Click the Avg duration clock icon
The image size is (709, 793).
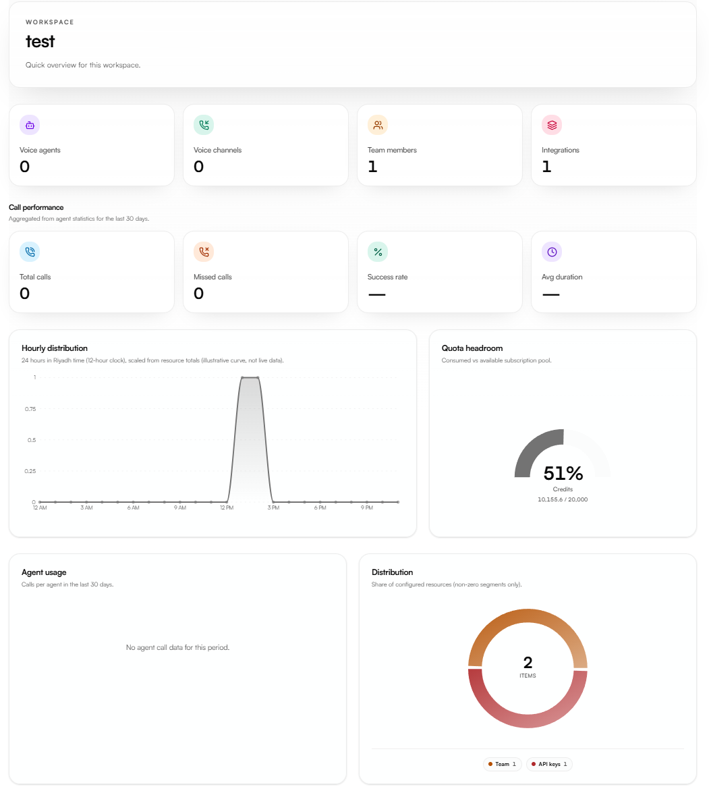coord(552,252)
